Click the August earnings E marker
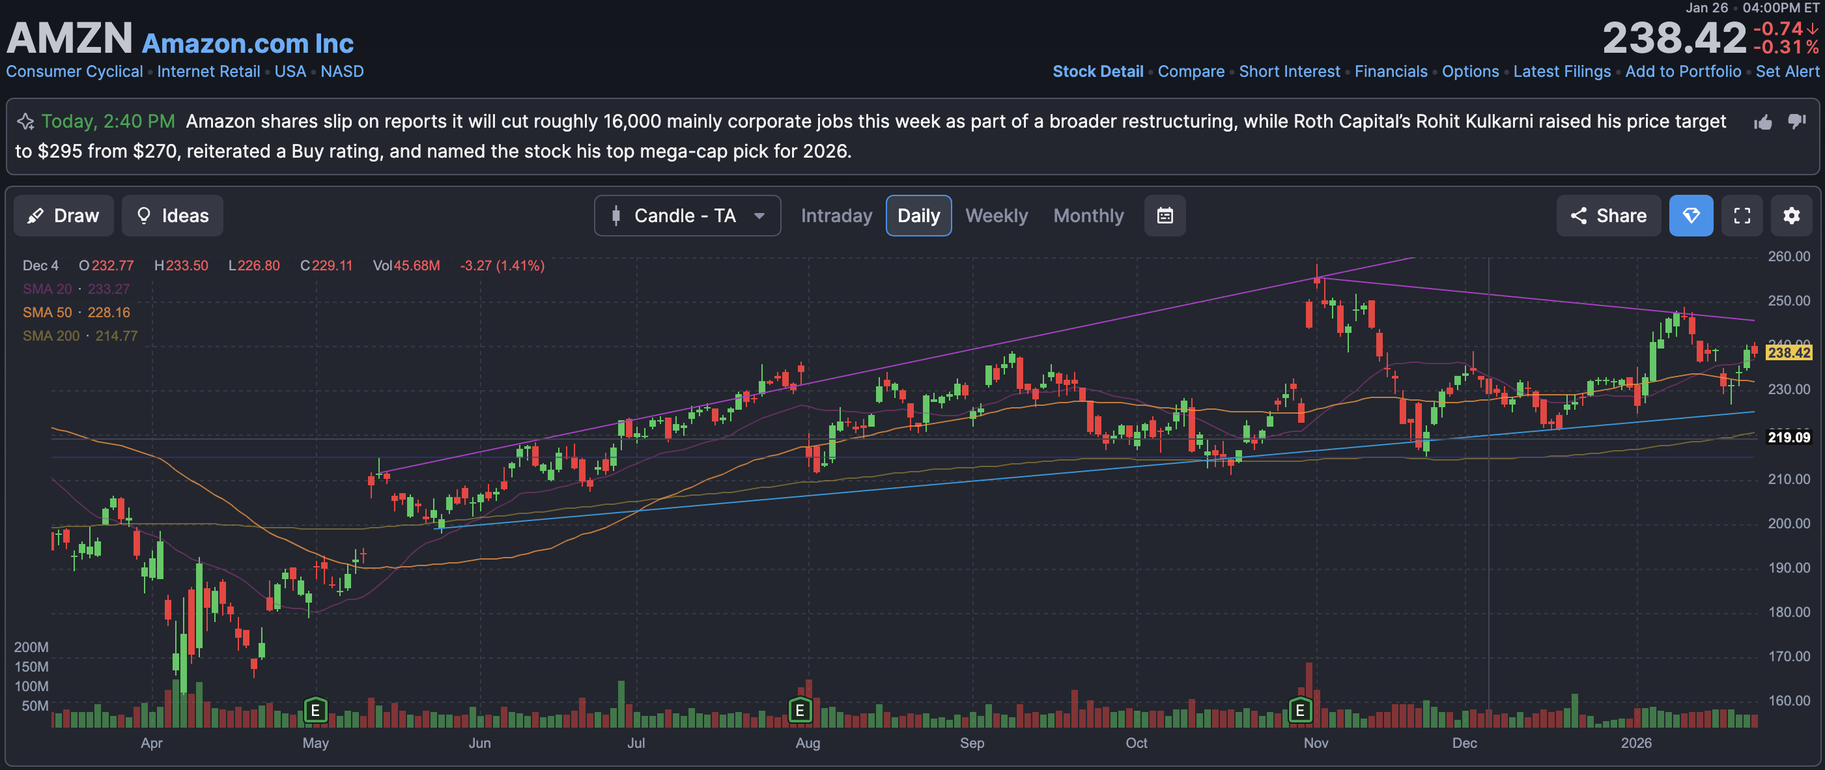1825x770 pixels. point(800,710)
